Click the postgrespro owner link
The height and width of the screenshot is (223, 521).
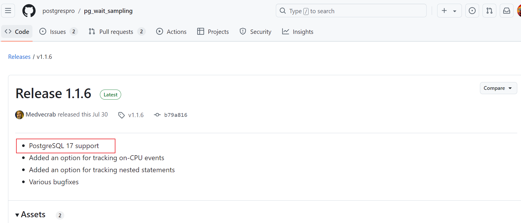59,11
